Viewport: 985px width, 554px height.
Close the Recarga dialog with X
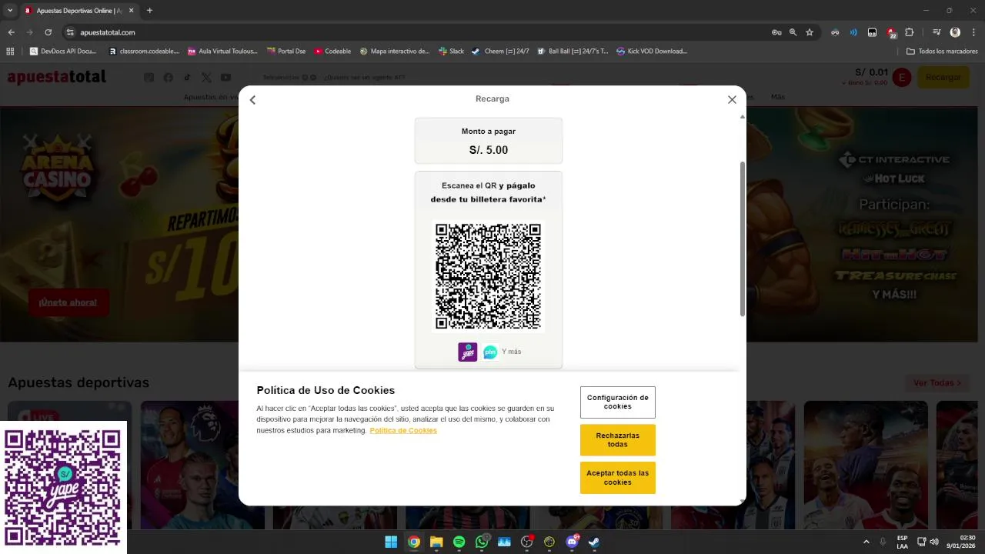732,99
